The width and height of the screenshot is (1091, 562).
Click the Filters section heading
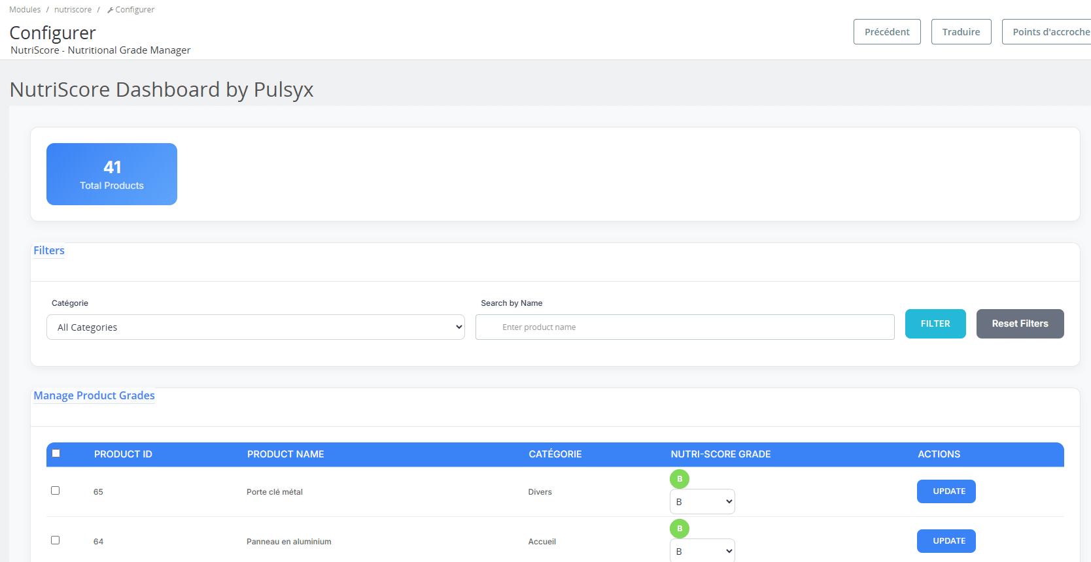point(49,250)
